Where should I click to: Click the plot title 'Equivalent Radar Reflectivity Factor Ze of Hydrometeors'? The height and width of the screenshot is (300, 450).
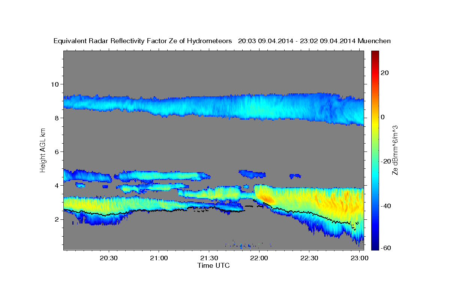143,41
